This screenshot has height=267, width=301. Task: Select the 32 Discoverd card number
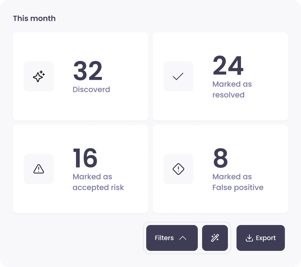pyautogui.click(x=88, y=71)
